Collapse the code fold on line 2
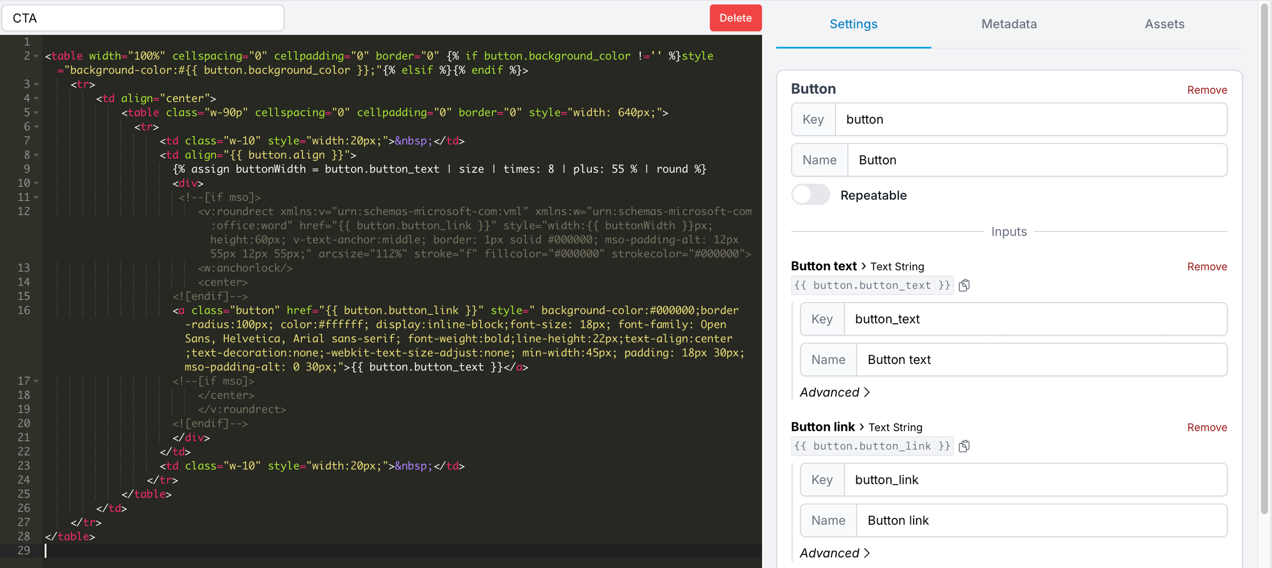This screenshot has width=1272, height=568. point(35,56)
